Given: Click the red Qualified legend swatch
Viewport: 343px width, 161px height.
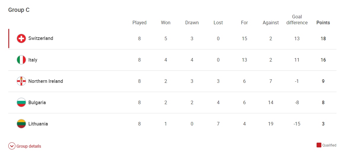Looking at the screenshot, I should pyautogui.click(x=319, y=145).
